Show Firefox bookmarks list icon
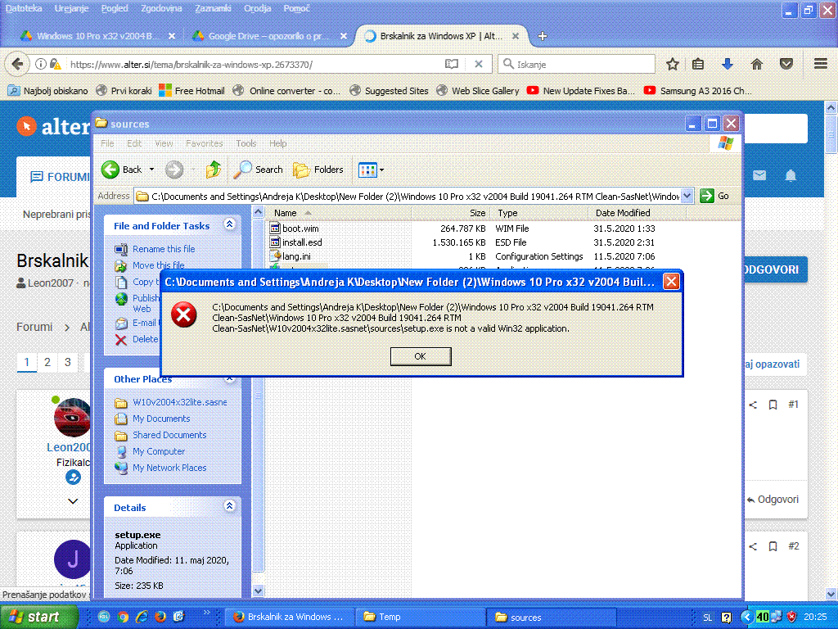This screenshot has width=838, height=629. coord(698,64)
